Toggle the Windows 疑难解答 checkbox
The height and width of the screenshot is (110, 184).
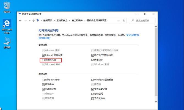tap(92, 80)
